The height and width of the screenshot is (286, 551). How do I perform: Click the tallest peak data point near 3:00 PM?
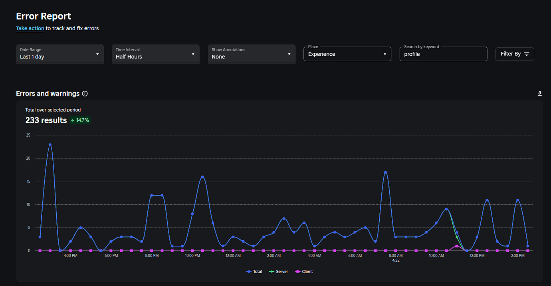pos(50,145)
